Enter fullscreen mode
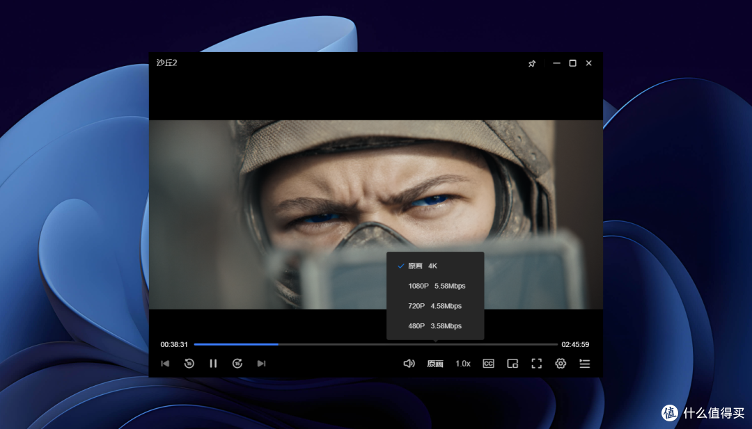 tap(537, 364)
